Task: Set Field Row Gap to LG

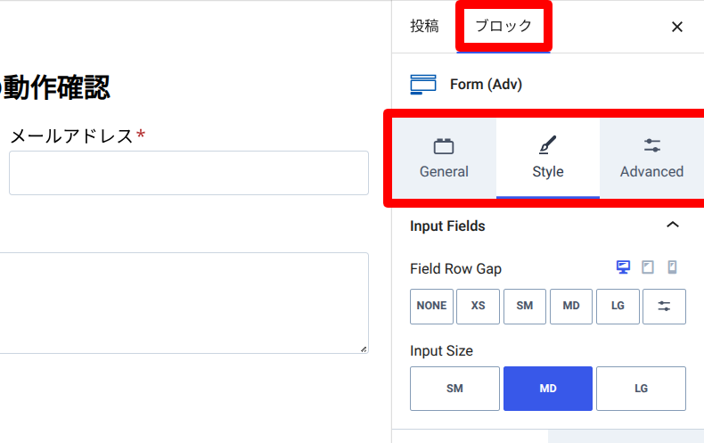Action: pyautogui.click(x=618, y=307)
